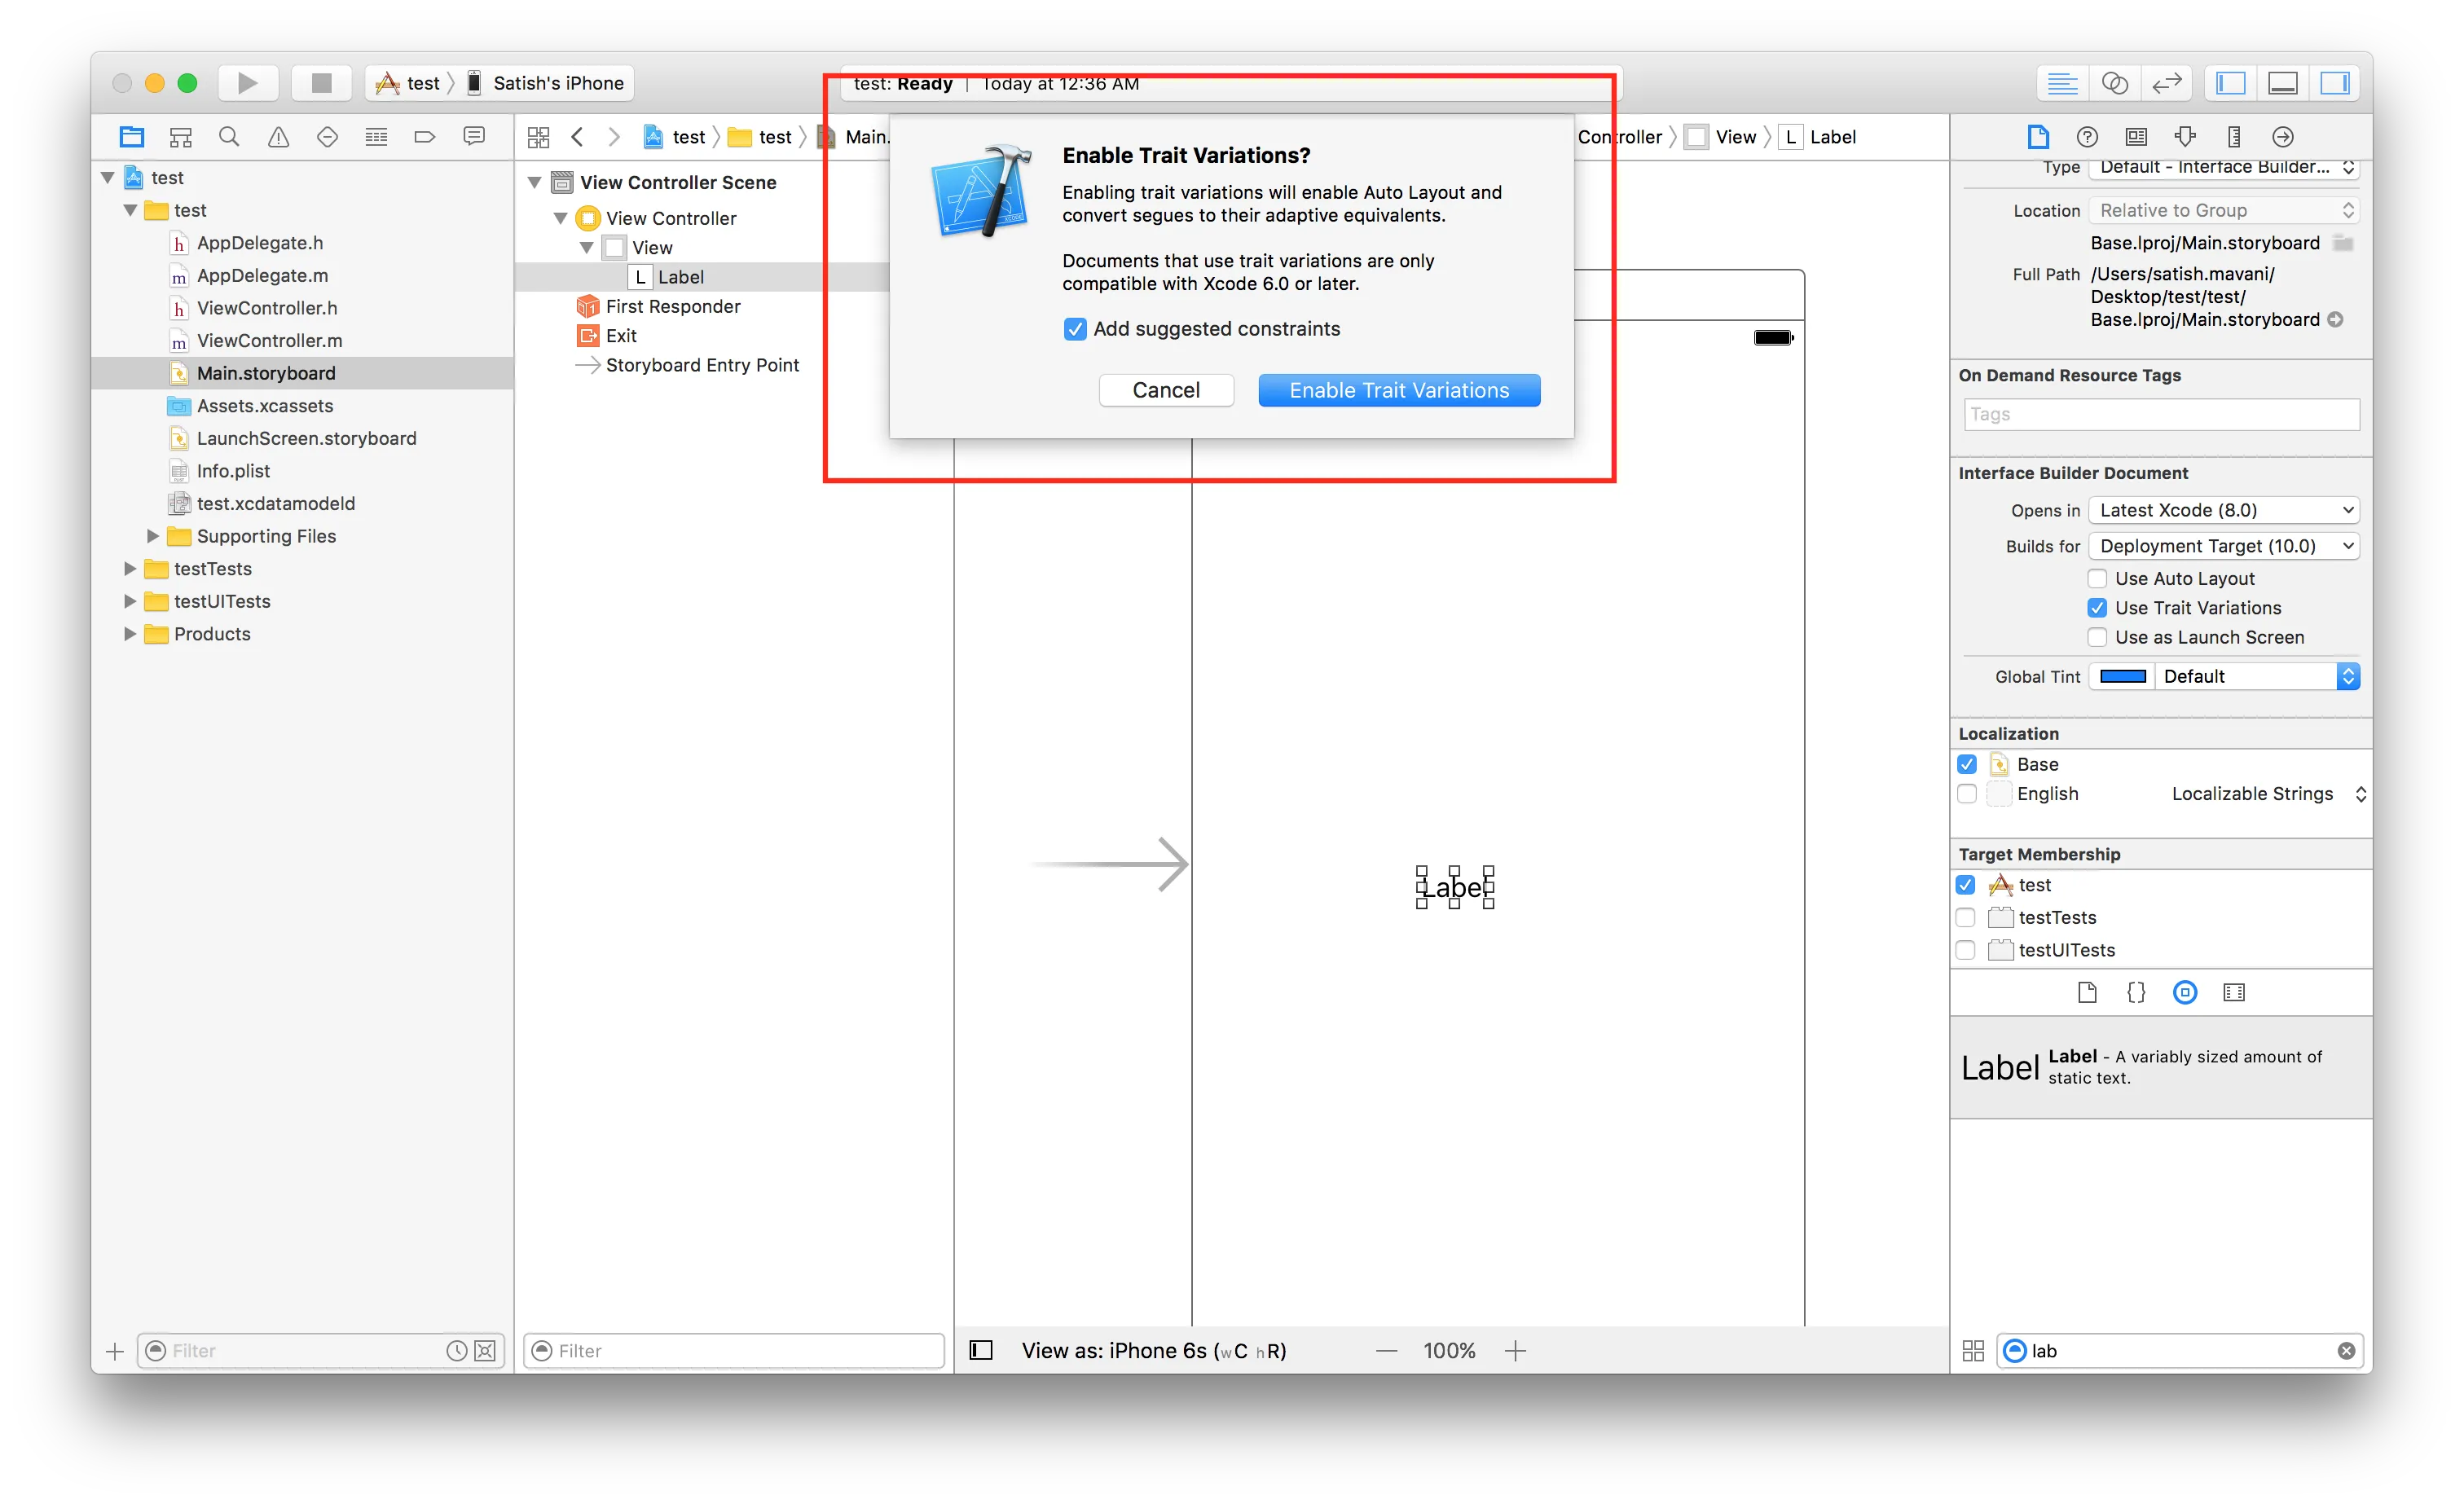The image size is (2464, 1504).
Task: Enable Use Auto Layout checkbox
Action: tap(2098, 578)
